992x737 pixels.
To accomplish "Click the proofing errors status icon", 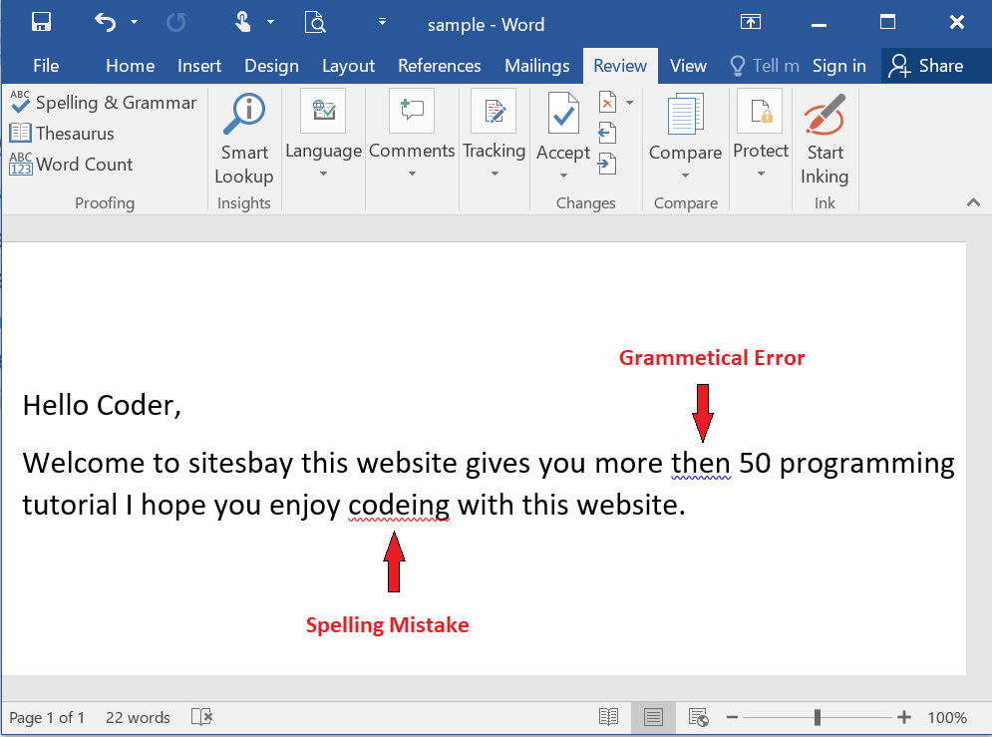I will (201, 717).
